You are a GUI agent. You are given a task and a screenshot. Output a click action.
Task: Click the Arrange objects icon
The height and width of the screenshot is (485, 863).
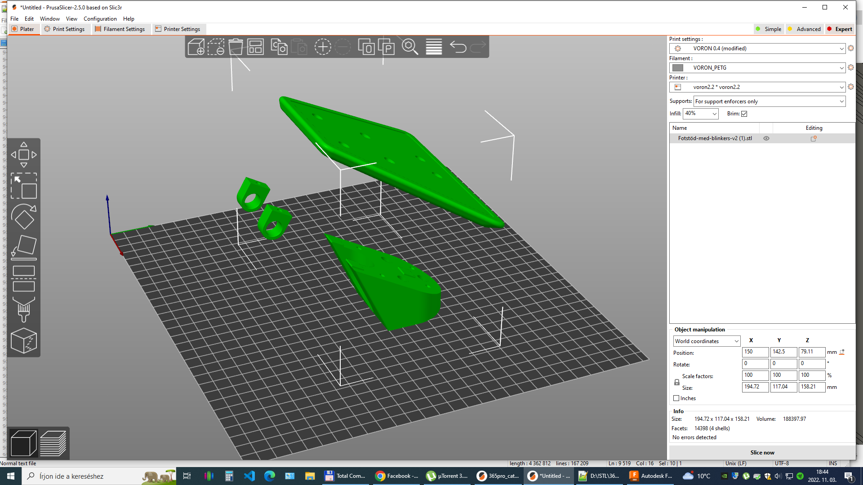(x=255, y=47)
